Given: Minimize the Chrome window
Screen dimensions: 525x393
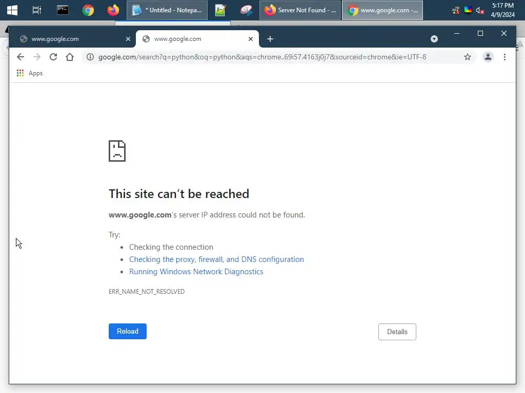Looking at the screenshot, I should point(457,33).
